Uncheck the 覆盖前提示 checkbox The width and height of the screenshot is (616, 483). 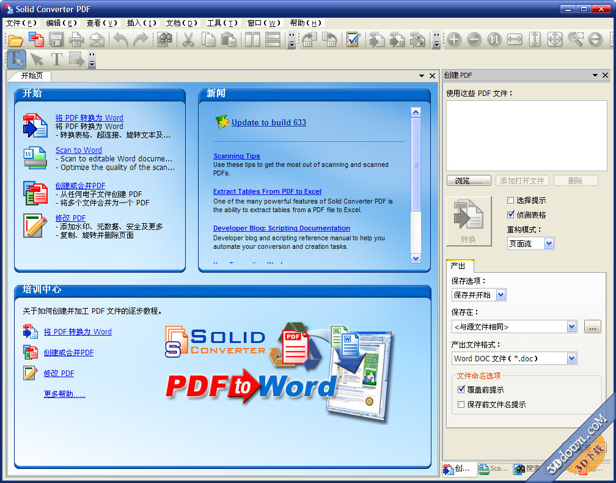tap(461, 389)
